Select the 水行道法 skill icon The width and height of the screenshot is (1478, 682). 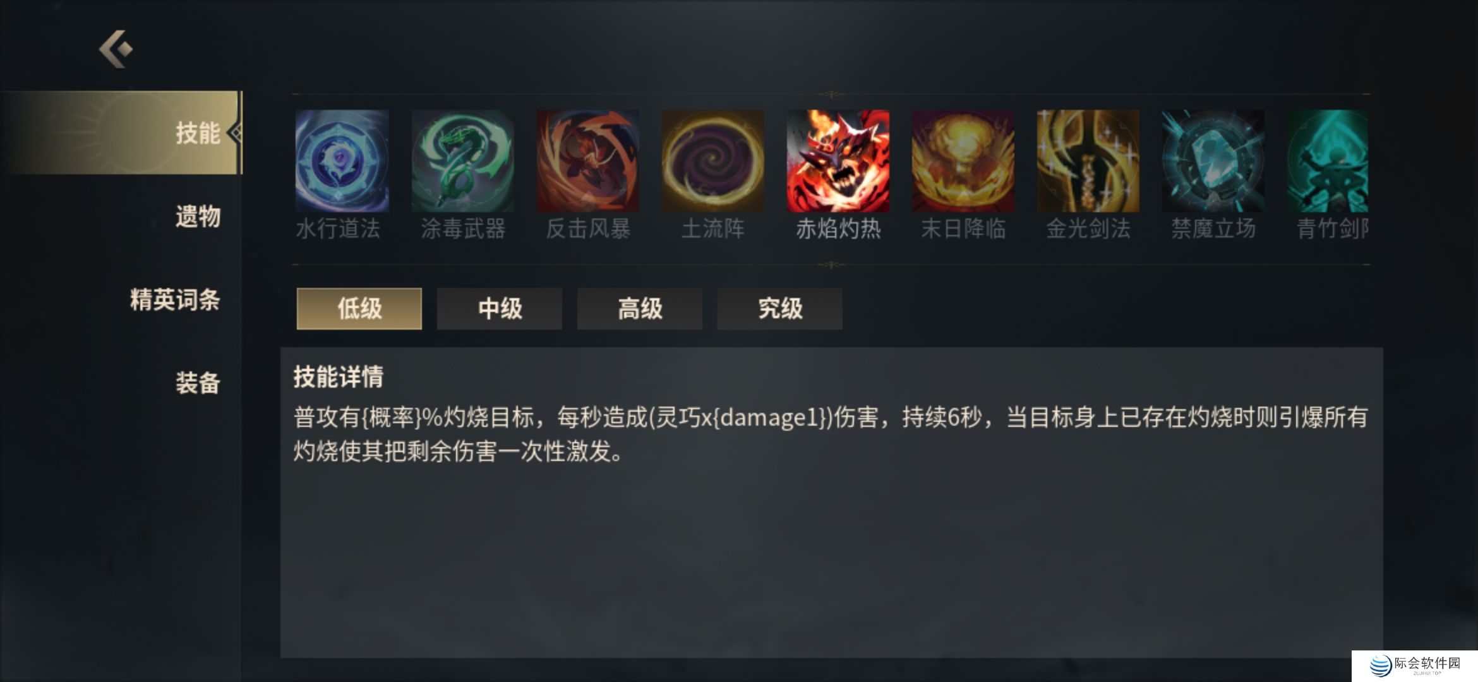342,161
